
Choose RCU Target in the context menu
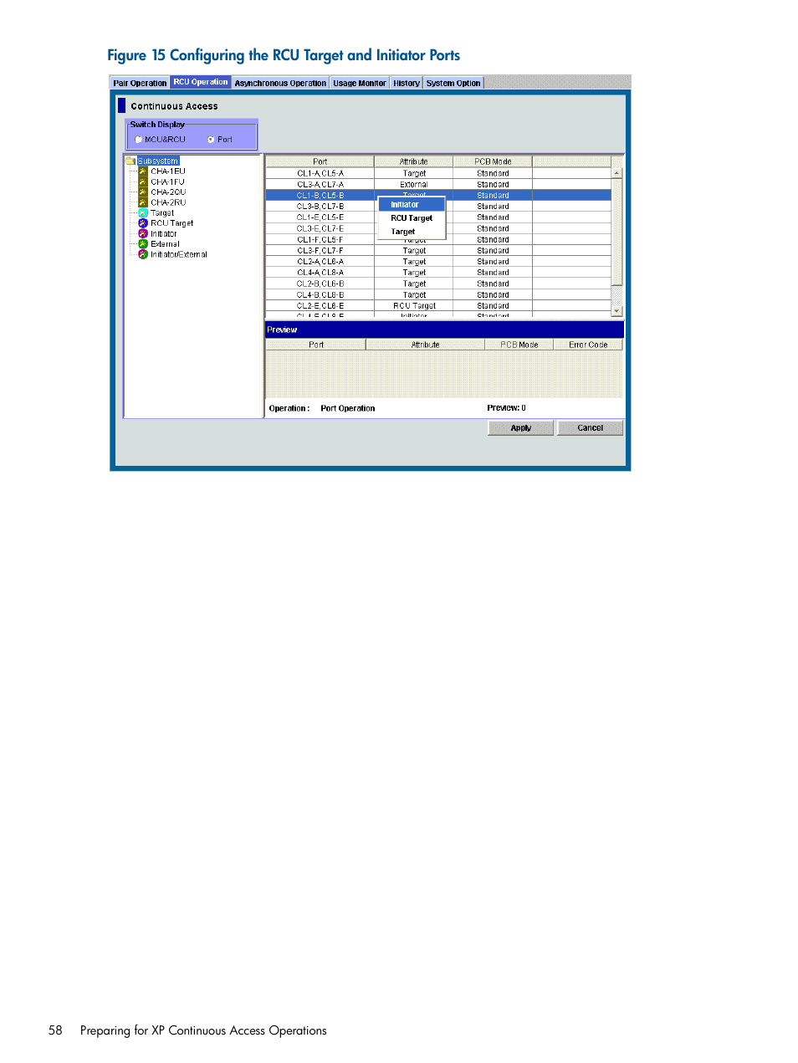point(412,218)
